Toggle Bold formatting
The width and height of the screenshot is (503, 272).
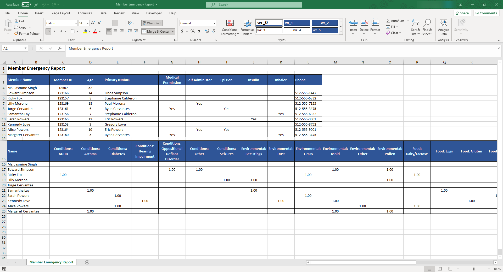(x=48, y=31)
